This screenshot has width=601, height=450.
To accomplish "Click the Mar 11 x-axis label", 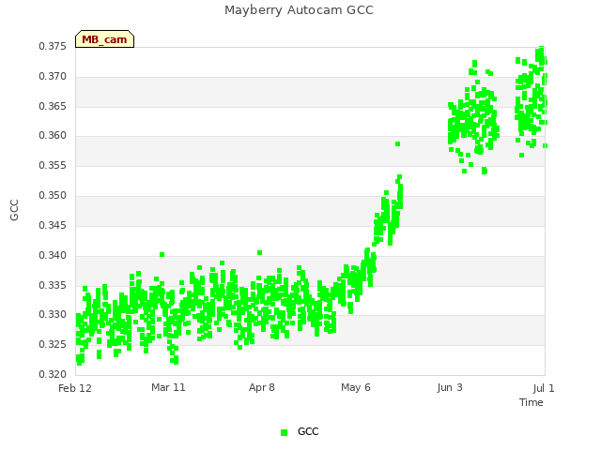I will tap(168, 387).
